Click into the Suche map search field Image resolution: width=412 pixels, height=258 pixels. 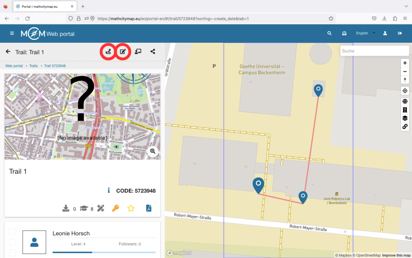374,51
